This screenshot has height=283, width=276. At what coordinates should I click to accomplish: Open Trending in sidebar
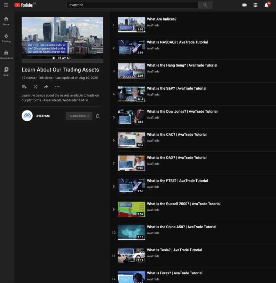[x=6, y=38]
